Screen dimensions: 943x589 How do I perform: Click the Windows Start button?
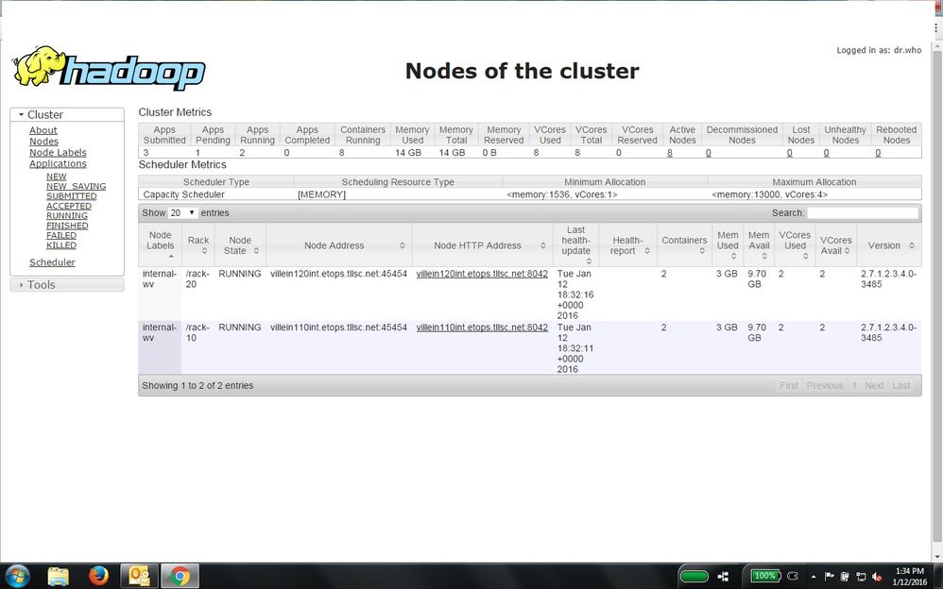(17, 576)
